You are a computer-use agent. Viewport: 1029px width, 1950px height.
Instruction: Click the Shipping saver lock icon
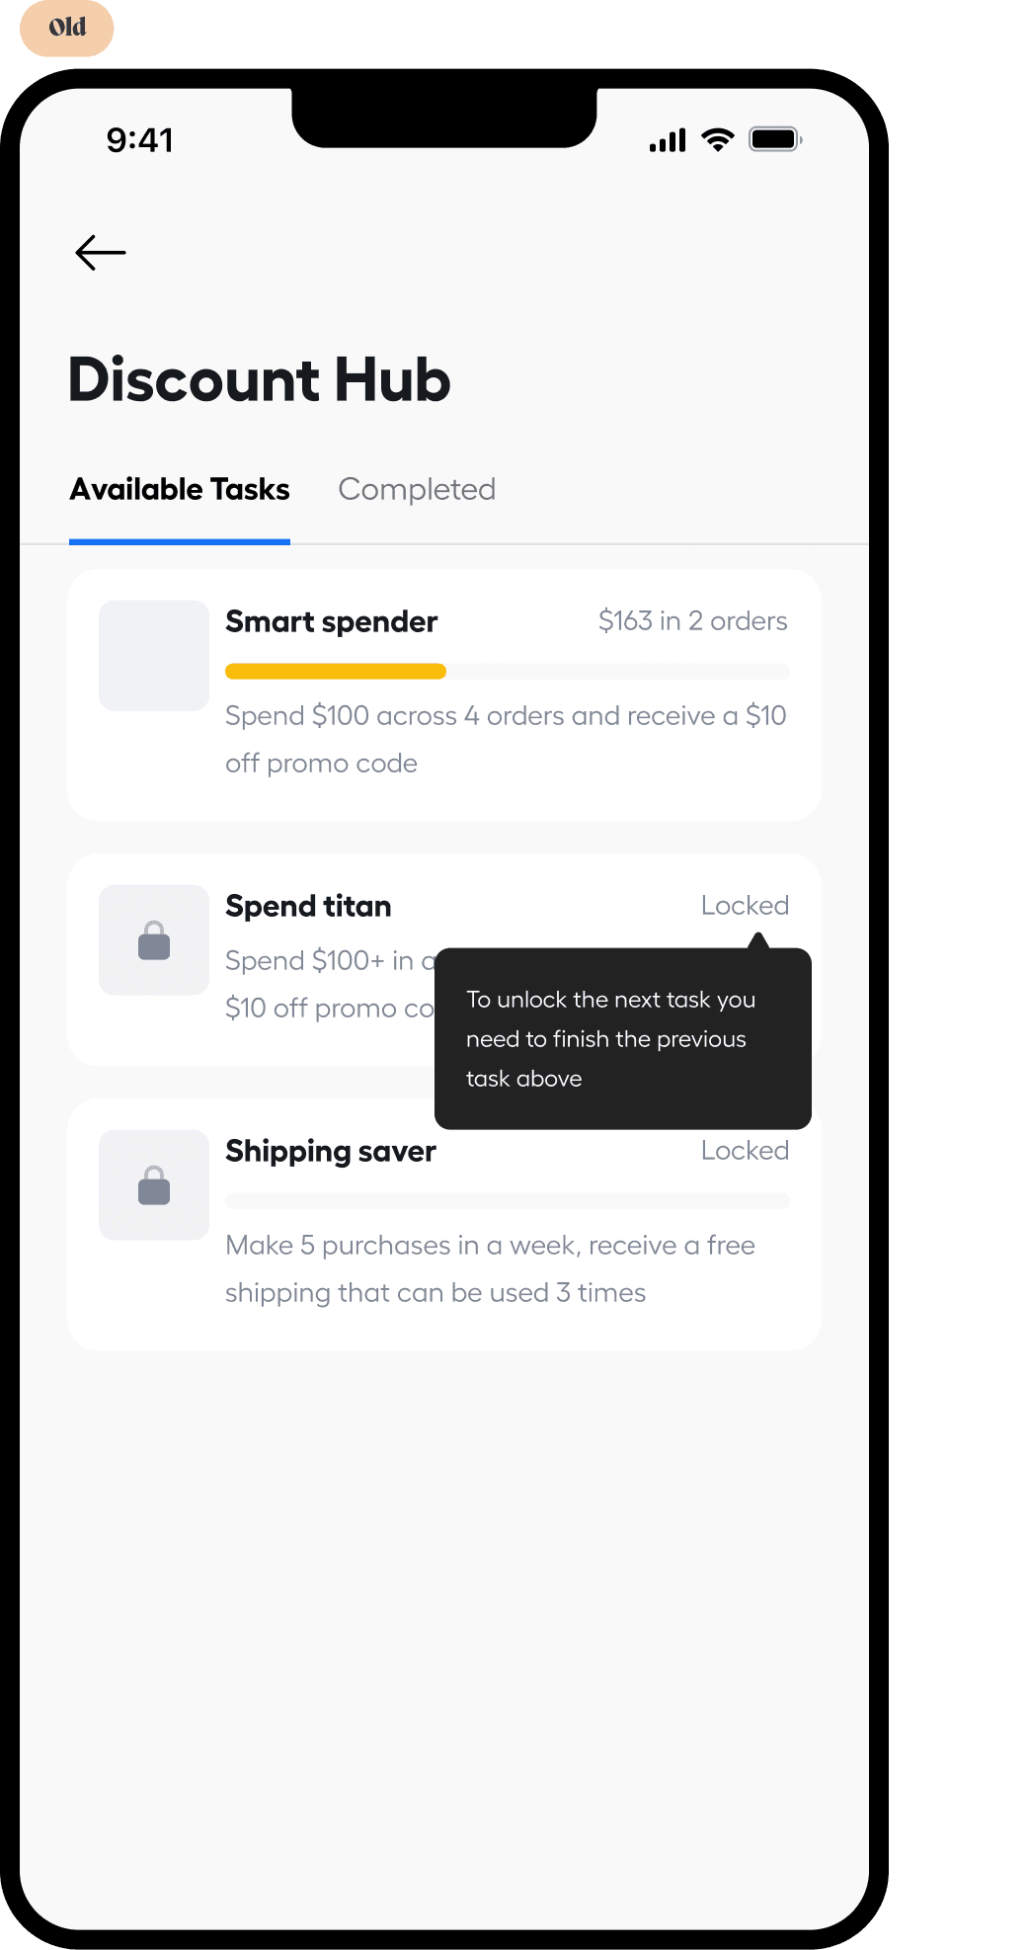click(x=154, y=1185)
